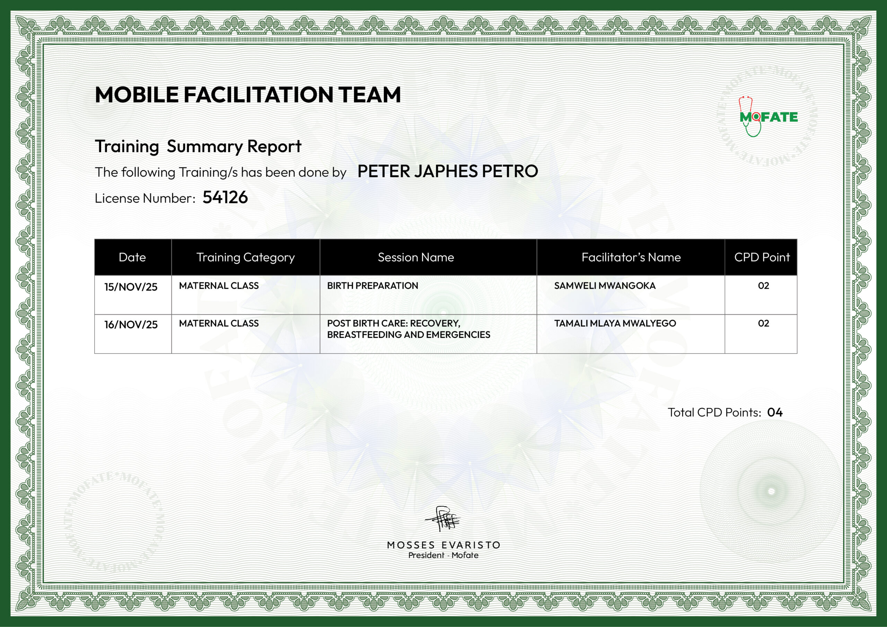Viewport: 887px width, 627px height.
Task: Select the CPD Point column header
Action: click(762, 257)
